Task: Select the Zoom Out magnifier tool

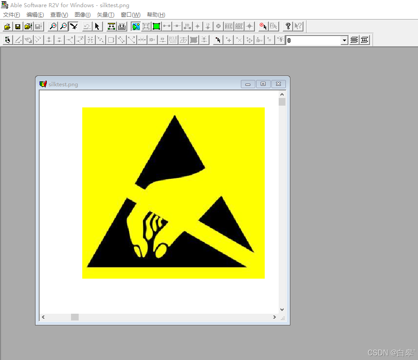Action: tap(63, 27)
